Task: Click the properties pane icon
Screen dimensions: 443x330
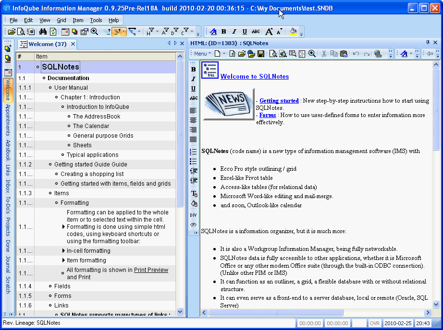Action: pyautogui.click(x=84, y=32)
